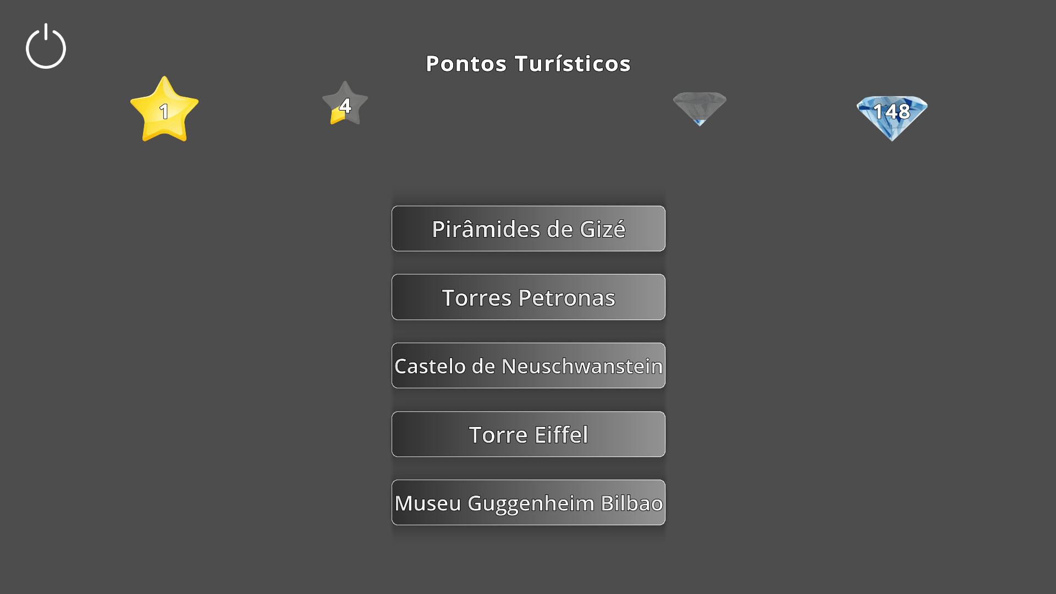Select the Museu Guggenheim Bilbao option
Image resolution: width=1056 pixels, height=594 pixels.
tap(528, 503)
